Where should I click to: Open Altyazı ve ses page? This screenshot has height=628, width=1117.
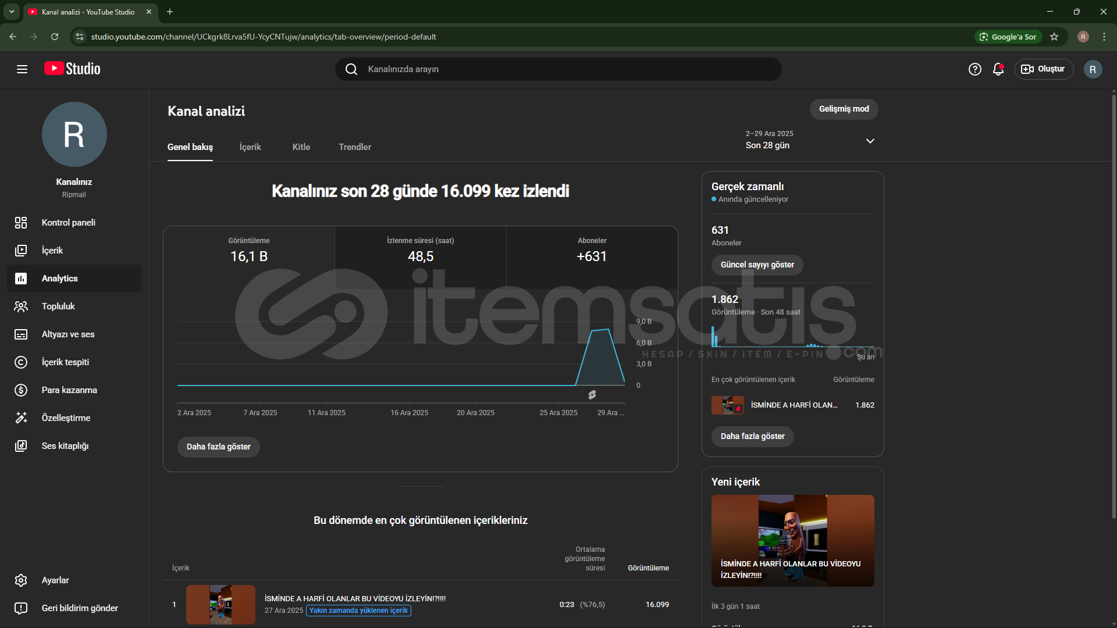pyautogui.click(x=67, y=334)
